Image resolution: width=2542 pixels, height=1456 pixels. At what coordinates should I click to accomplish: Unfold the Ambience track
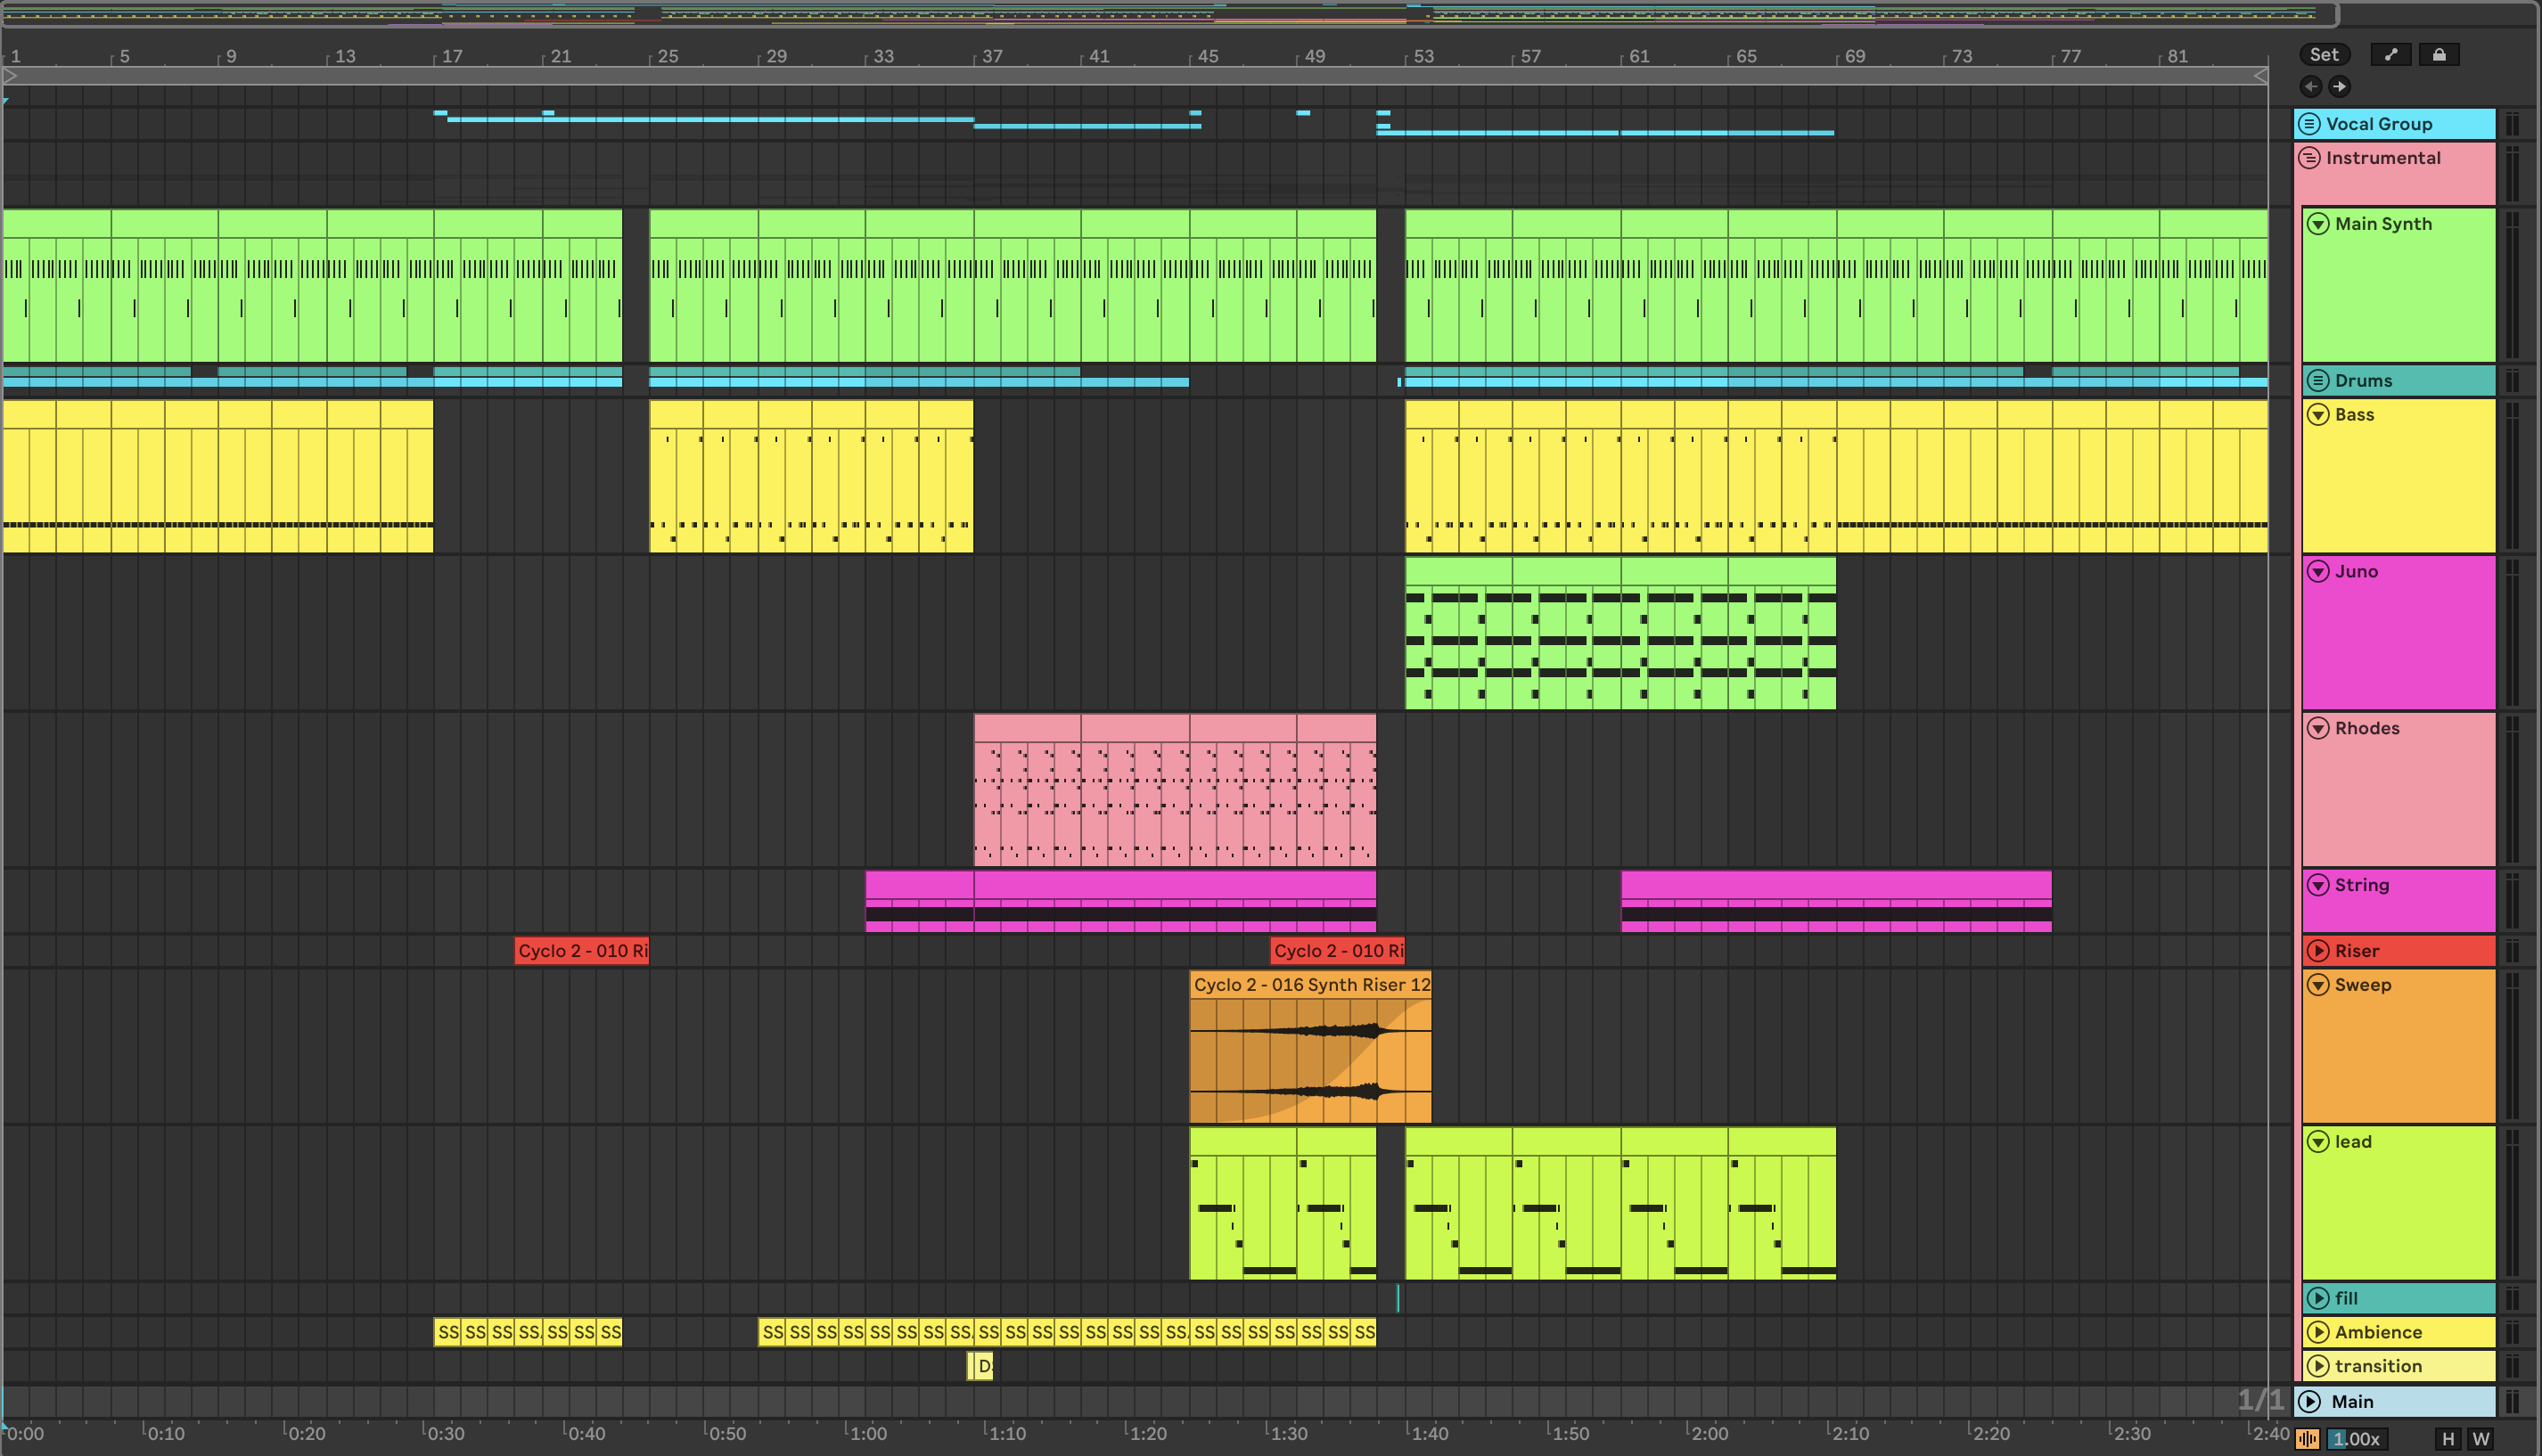(x=2318, y=1332)
